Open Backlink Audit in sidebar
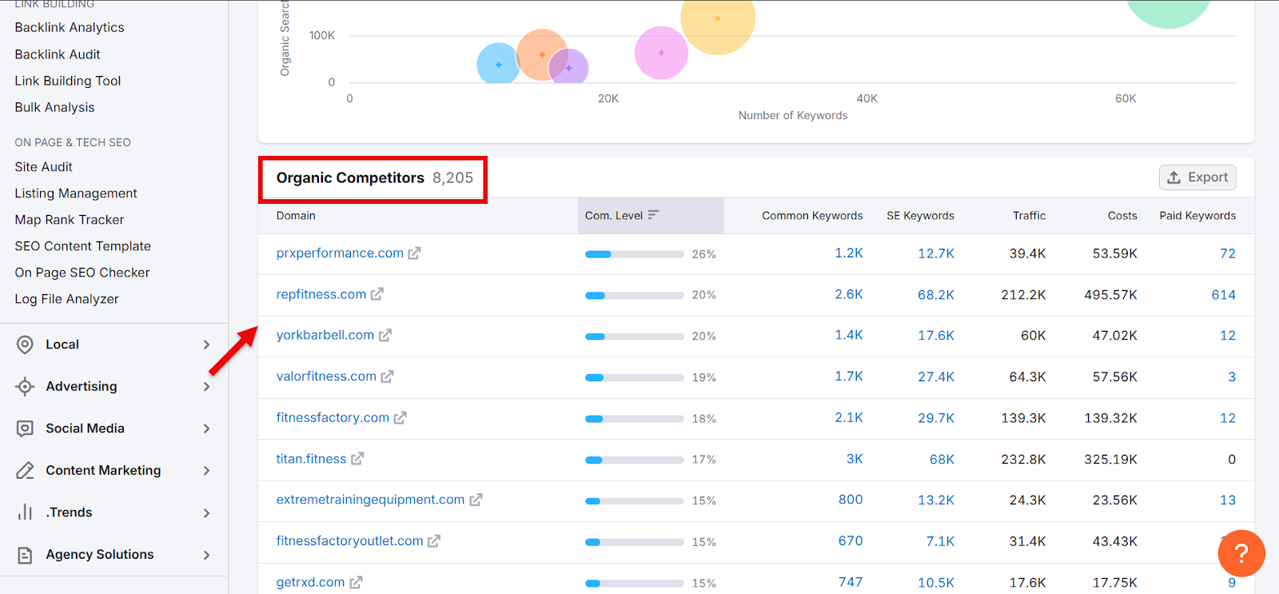1279x594 pixels. (58, 54)
